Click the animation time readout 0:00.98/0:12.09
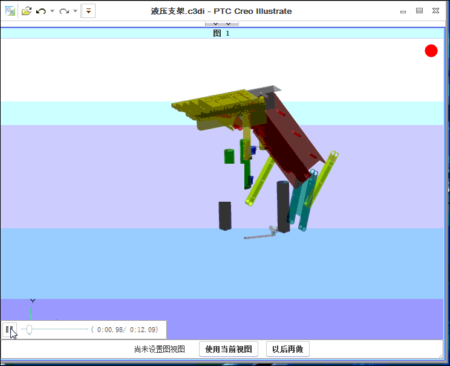The height and width of the screenshot is (366, 450). [x=125, y=330]
